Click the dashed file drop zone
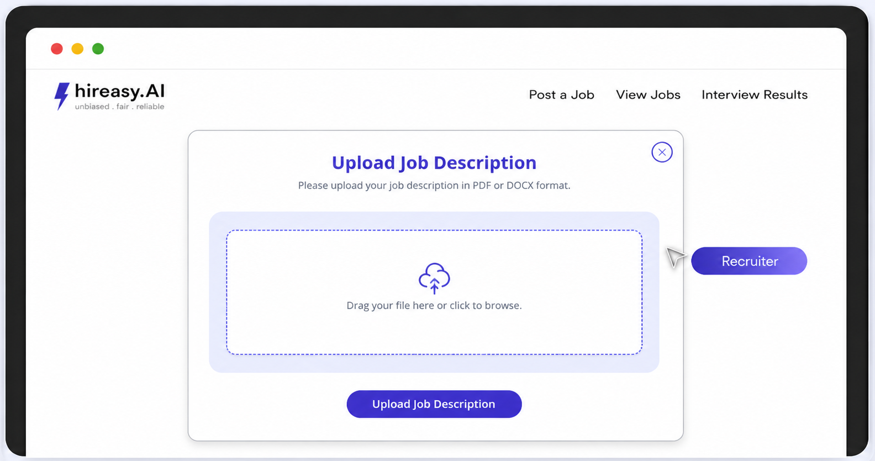This screenshot has height=461, width=875. pyautogui.click(x=434, y=292)
